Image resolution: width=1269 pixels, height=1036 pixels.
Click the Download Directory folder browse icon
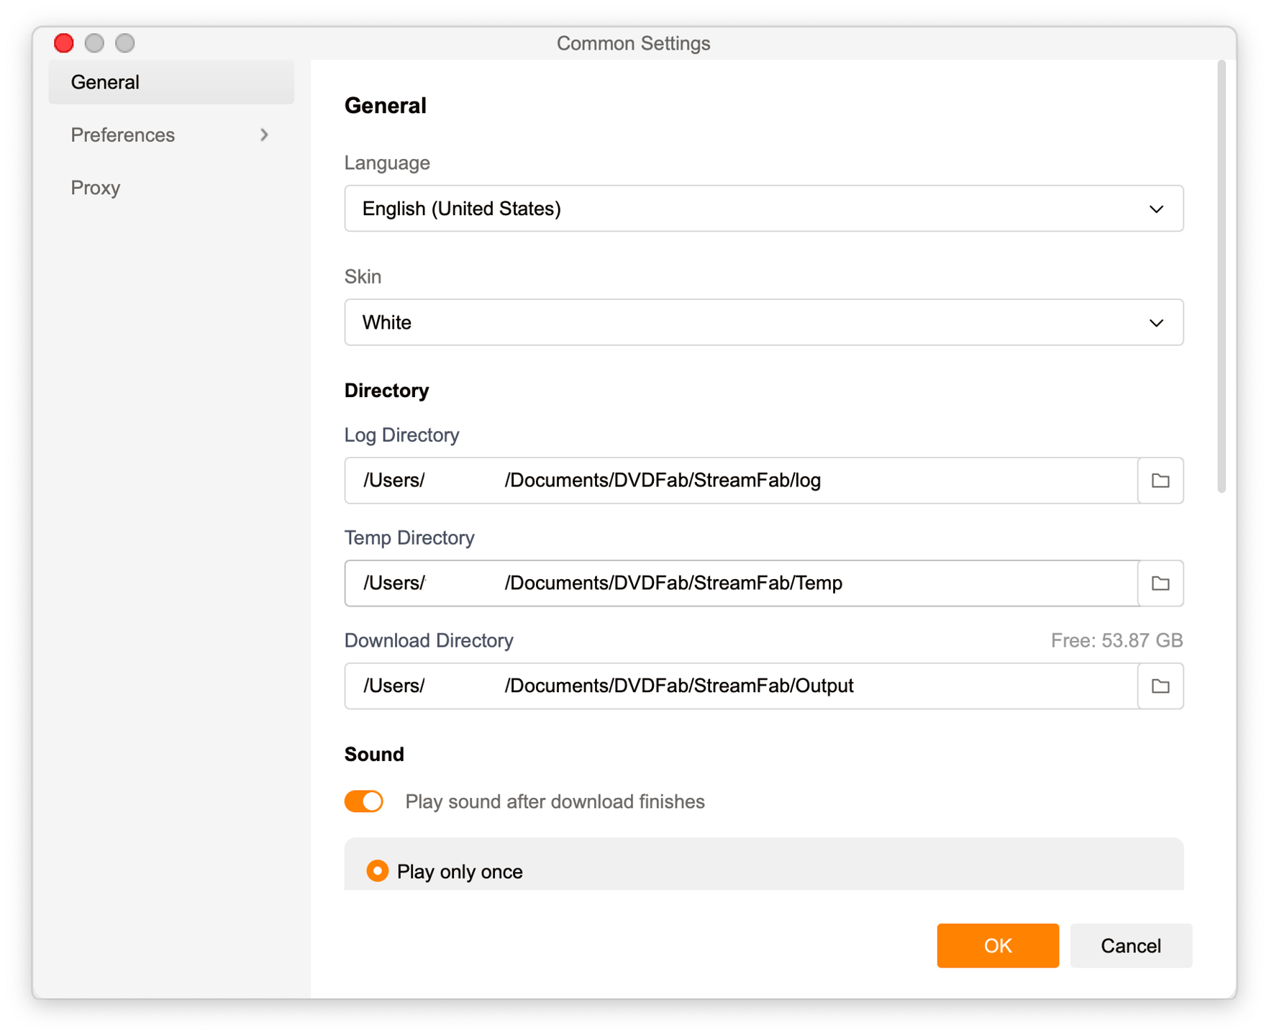tap(1160, 686)
